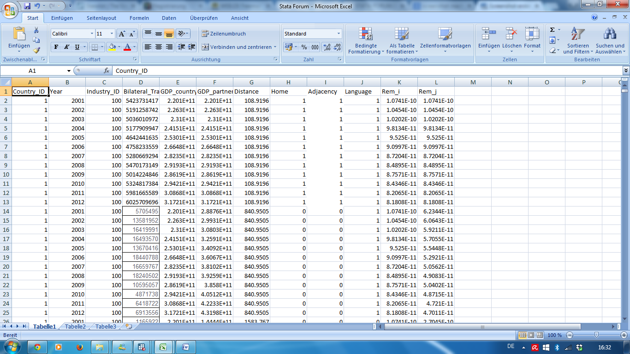
Task: Open the Standard number format dropdown
Action: [339, 34]
